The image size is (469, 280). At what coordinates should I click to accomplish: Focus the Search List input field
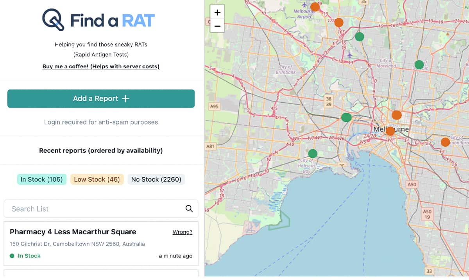tap(94, 209)
